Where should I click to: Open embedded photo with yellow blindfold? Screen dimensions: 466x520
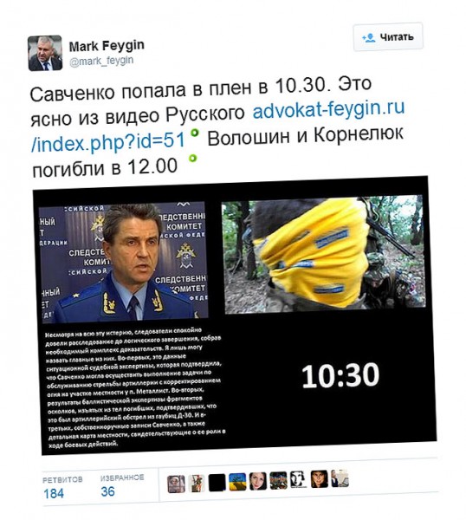[x=323, y=254]
